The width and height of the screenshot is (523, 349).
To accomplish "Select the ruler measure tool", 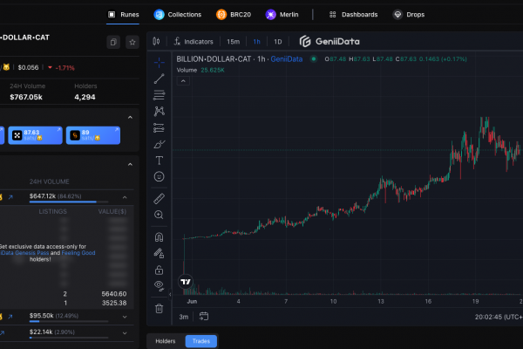I will pyautogui.click(x=160, y=198).
